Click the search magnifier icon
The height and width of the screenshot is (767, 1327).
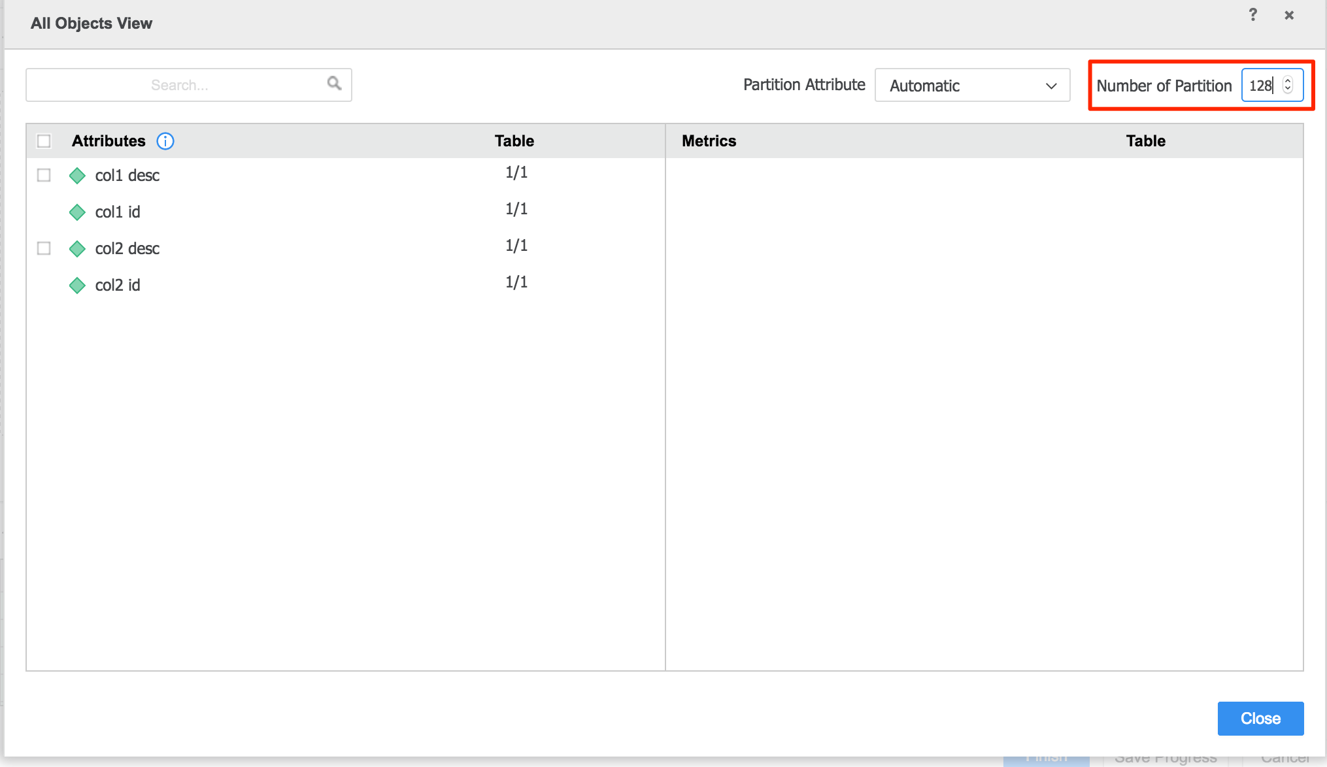tap(334, 84)
